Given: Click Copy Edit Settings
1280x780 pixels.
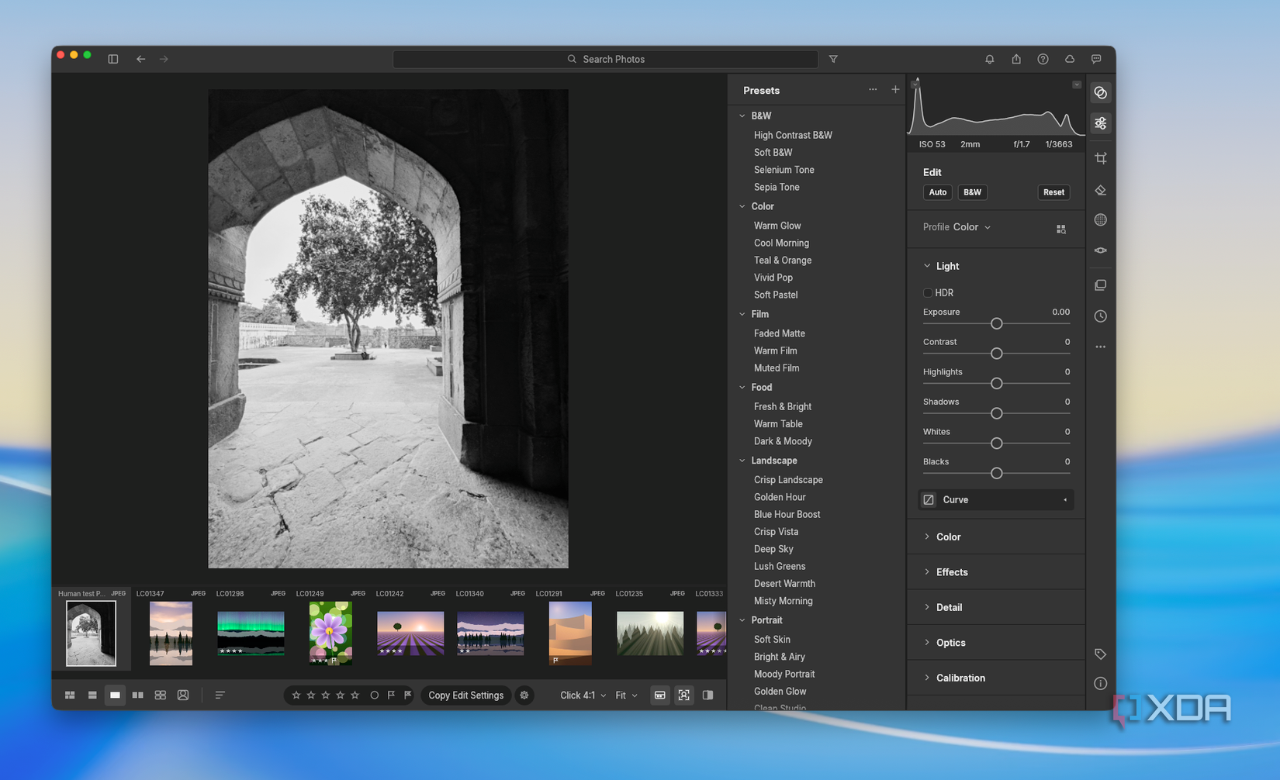Looking at the screenshot, I should [x=465, y=695].
